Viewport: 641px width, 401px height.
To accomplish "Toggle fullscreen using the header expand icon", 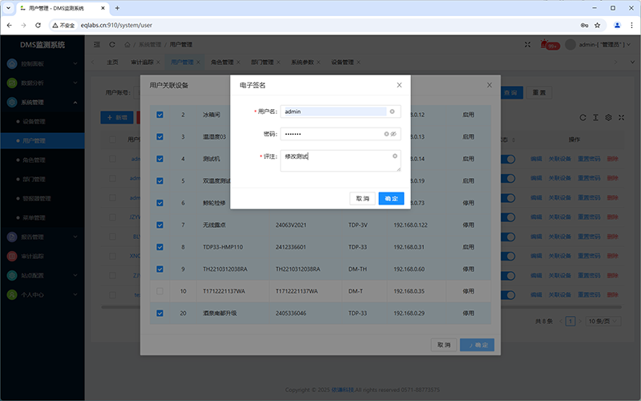I will [527, 45].
